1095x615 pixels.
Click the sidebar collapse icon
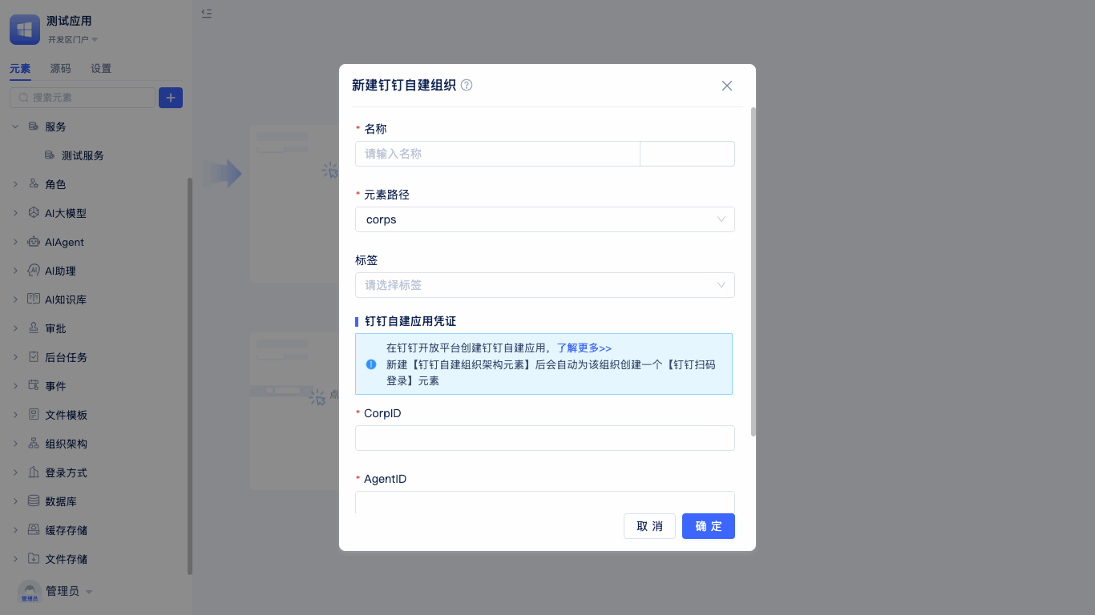[207, 13]
